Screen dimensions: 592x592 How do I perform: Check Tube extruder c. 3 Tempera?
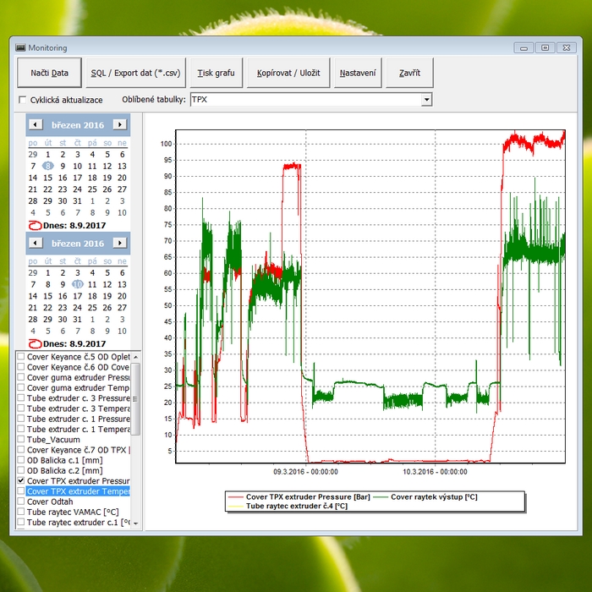[x=21, y=408]
